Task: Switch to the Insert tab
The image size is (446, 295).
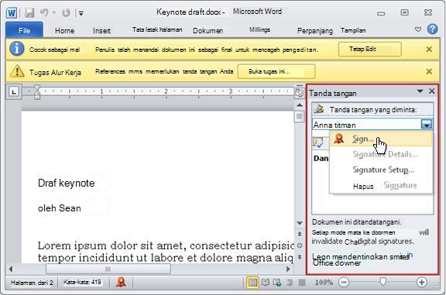Action: (x=101, y=30)
